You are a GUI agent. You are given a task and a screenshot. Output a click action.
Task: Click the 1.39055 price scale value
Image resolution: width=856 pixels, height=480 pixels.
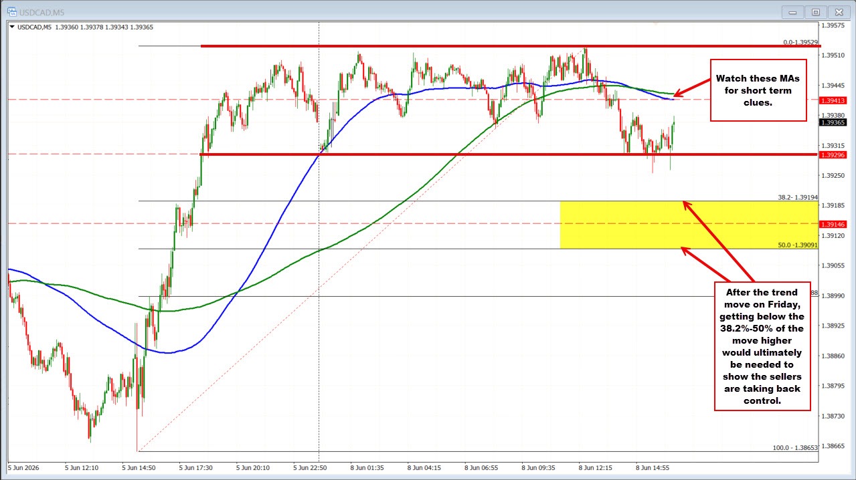835,265
